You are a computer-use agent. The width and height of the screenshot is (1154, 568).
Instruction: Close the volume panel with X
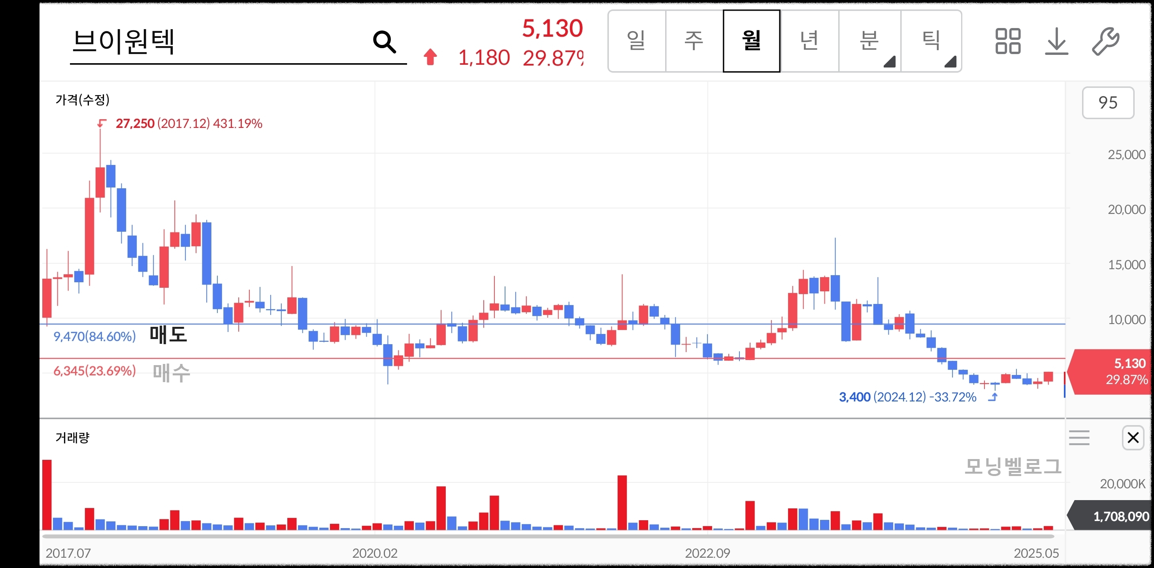pos(1133,437)
